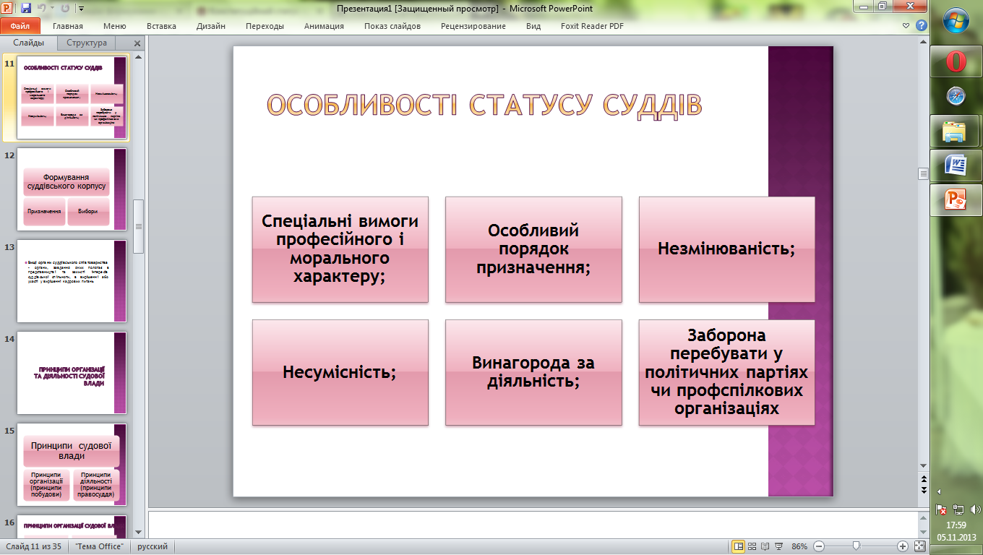983x555 pixels.
Task: Open the Рецензирование ribbon tab
Action: [x=473, y=26]
